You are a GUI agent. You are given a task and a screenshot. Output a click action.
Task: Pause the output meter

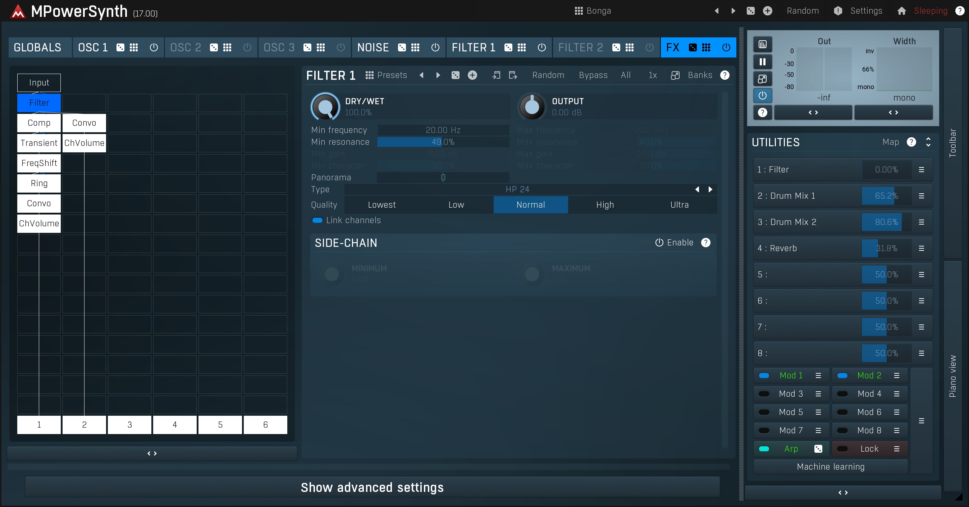pos(763,62)
